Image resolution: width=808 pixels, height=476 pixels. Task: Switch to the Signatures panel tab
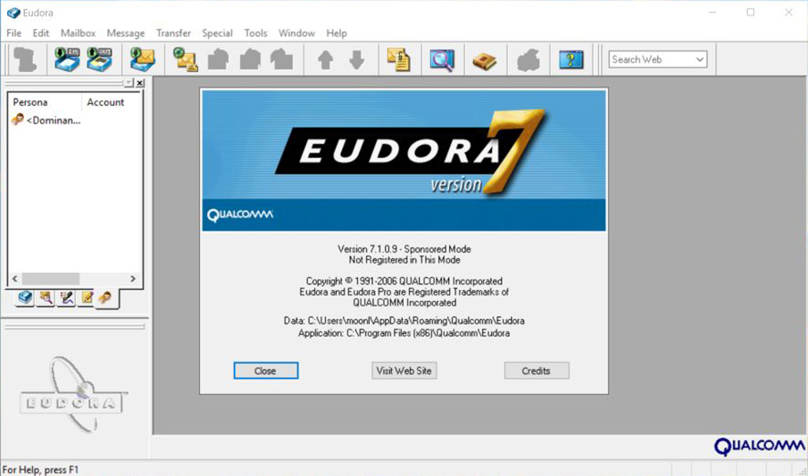click(x=66, y=298)
